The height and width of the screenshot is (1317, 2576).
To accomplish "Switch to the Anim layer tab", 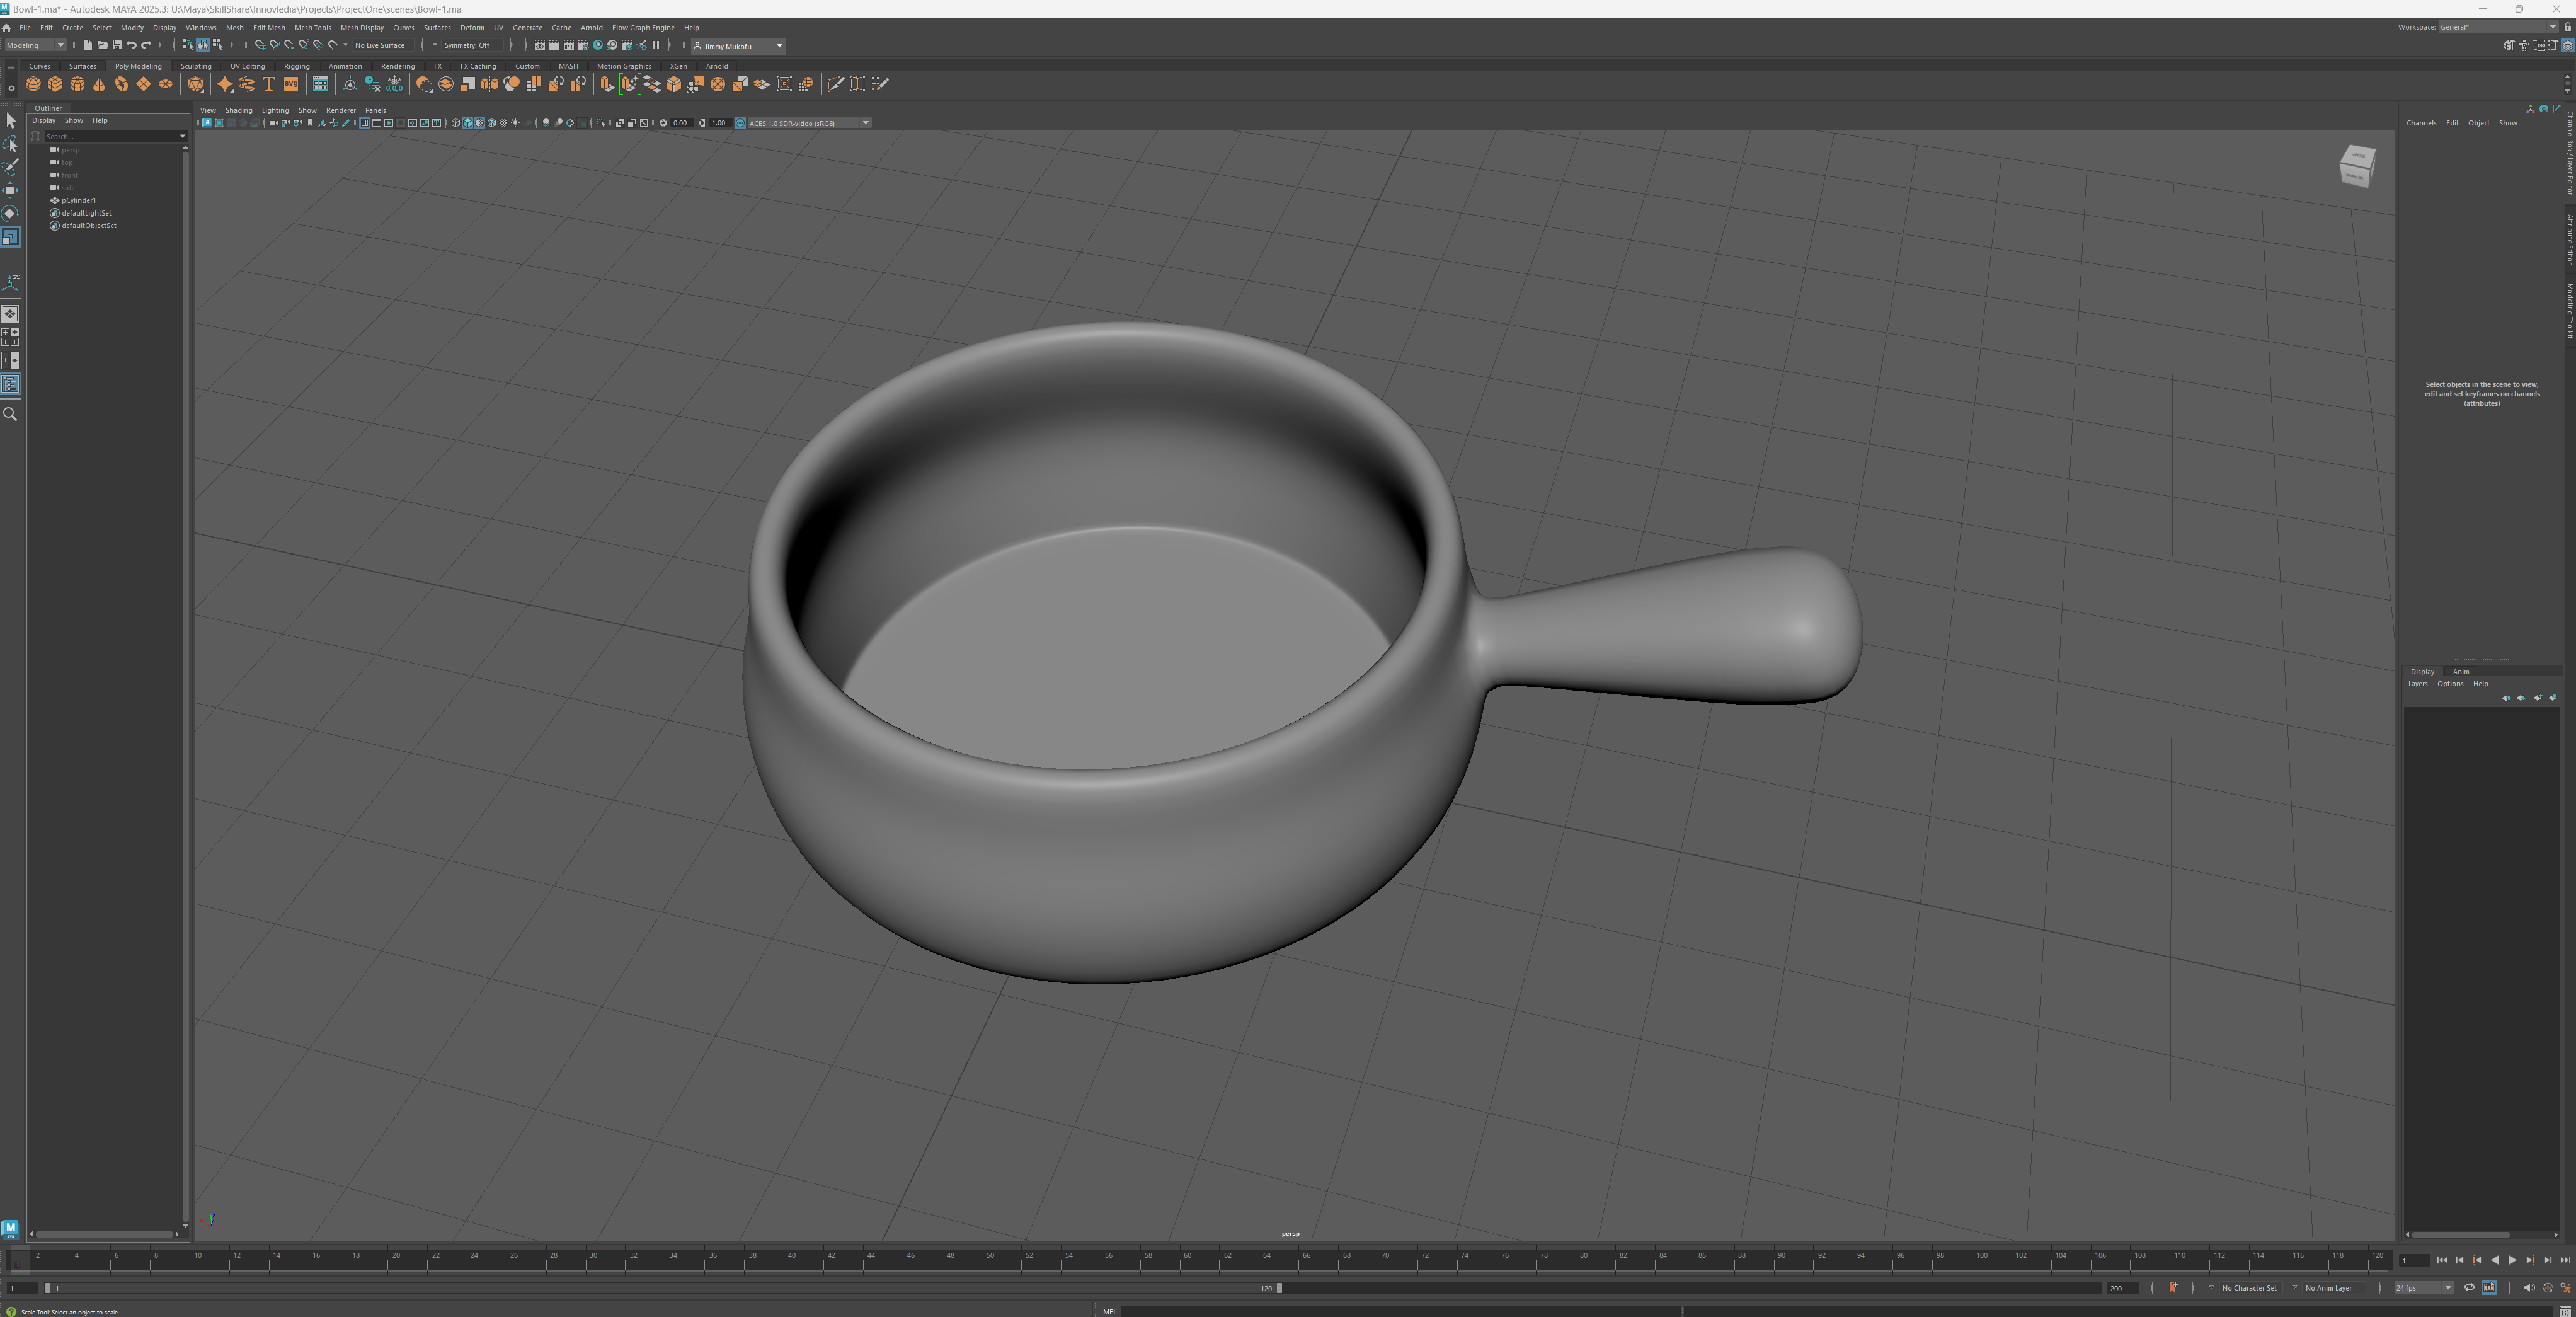I will point(2461,672).
